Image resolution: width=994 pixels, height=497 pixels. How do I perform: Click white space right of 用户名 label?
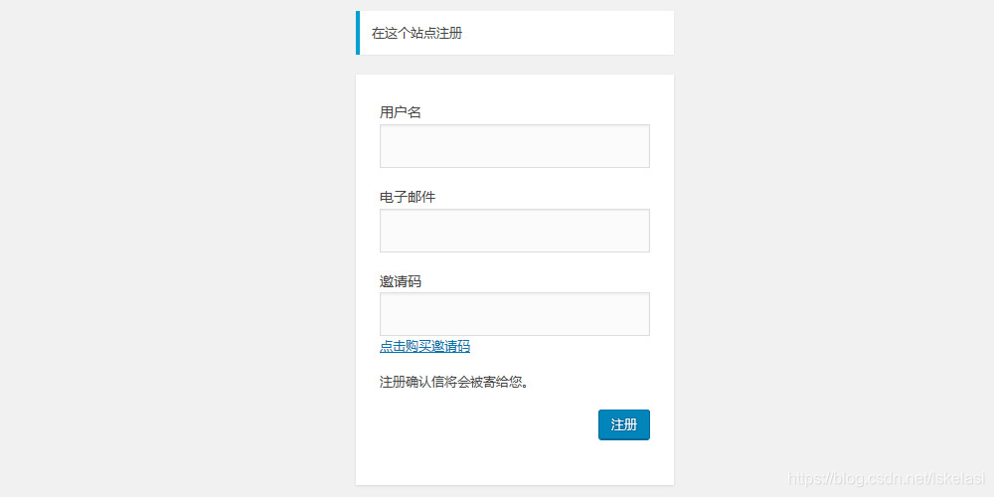537,112
